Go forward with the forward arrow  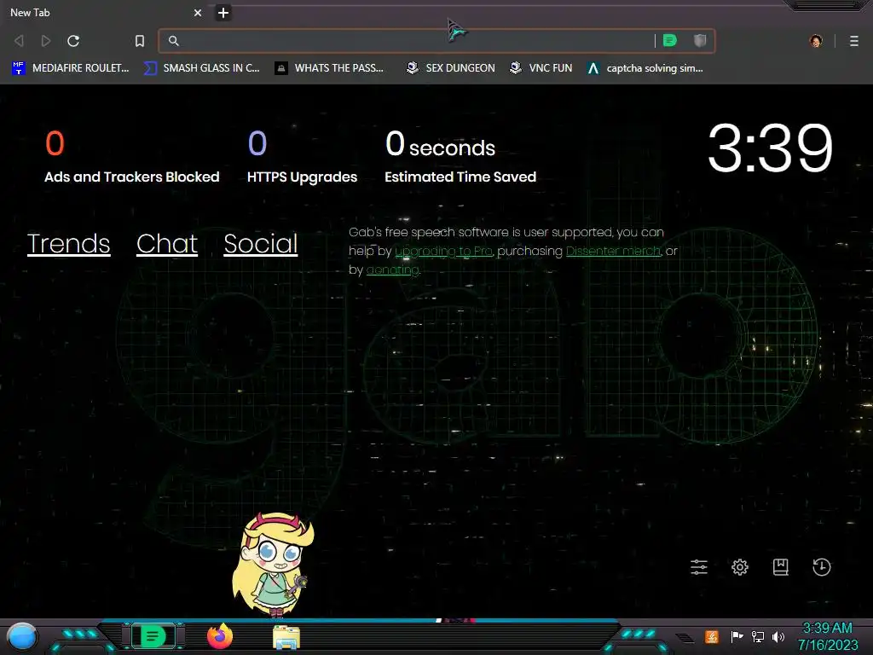tap(46, 41)
